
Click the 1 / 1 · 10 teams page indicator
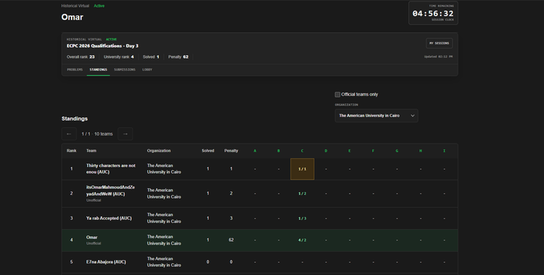97,134
